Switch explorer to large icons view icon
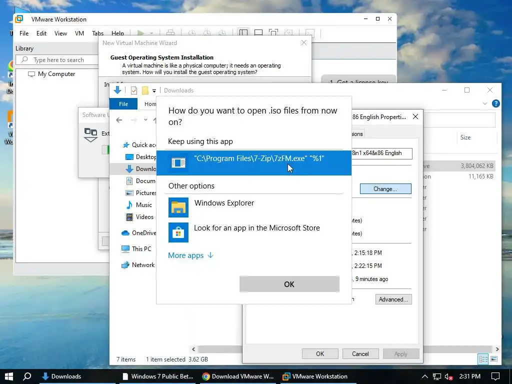Image resolution: width=512 pixels, height=384 pixels. tap(494, 359)
